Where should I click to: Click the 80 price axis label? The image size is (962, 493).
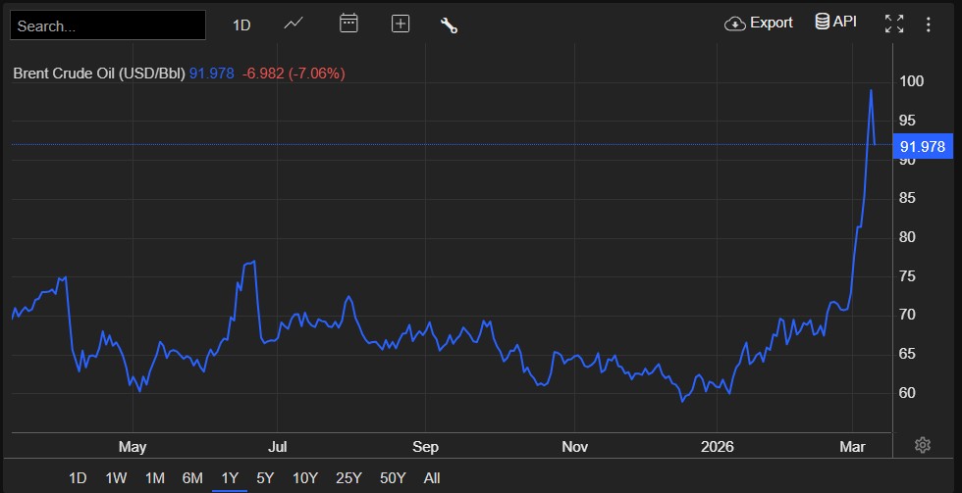pyautogui.click(x=907, y=237)
